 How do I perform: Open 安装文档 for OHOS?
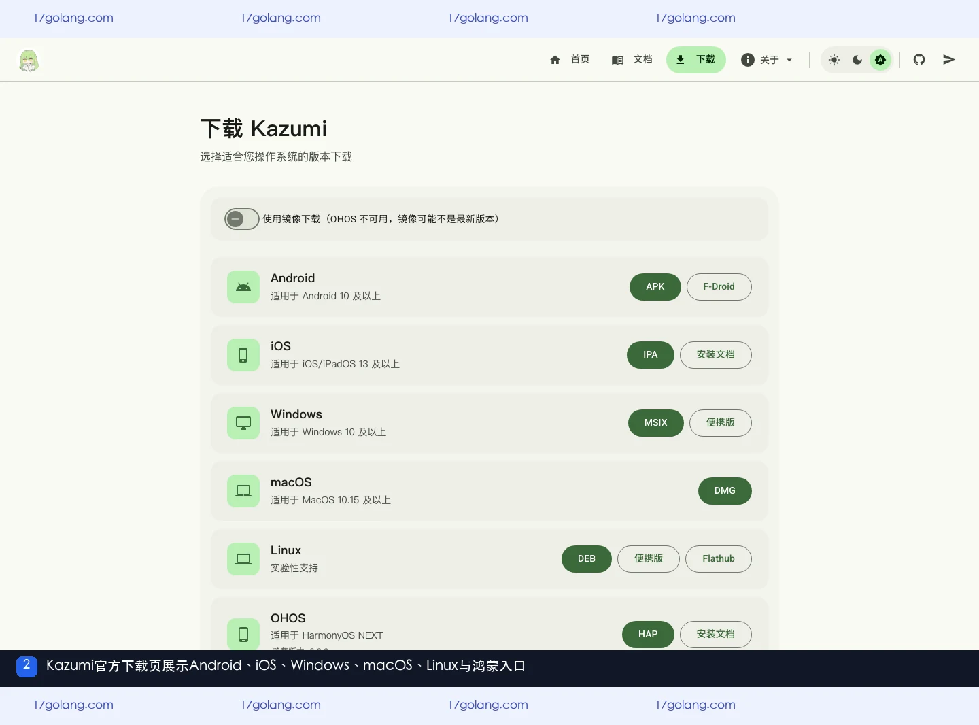click(716, 635)
